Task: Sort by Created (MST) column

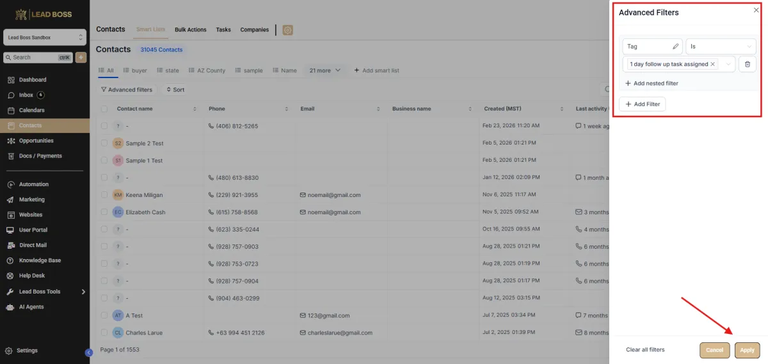Action: 561,109
